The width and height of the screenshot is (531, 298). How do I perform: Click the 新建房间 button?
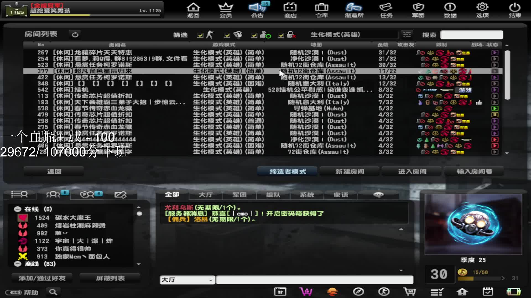coord(350,172)
